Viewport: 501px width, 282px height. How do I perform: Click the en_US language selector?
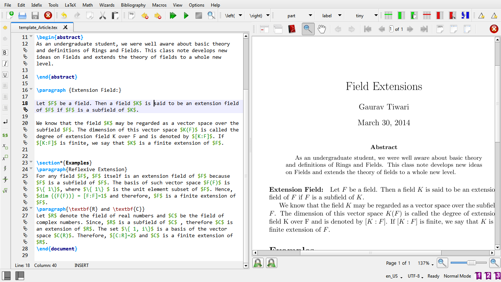pyautogui.click(x=394, y=276)
